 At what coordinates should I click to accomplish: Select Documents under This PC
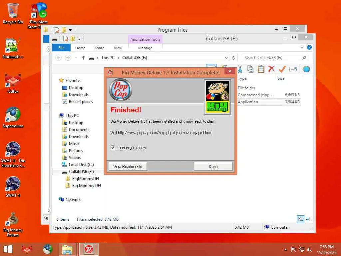(x=79, y=130)
